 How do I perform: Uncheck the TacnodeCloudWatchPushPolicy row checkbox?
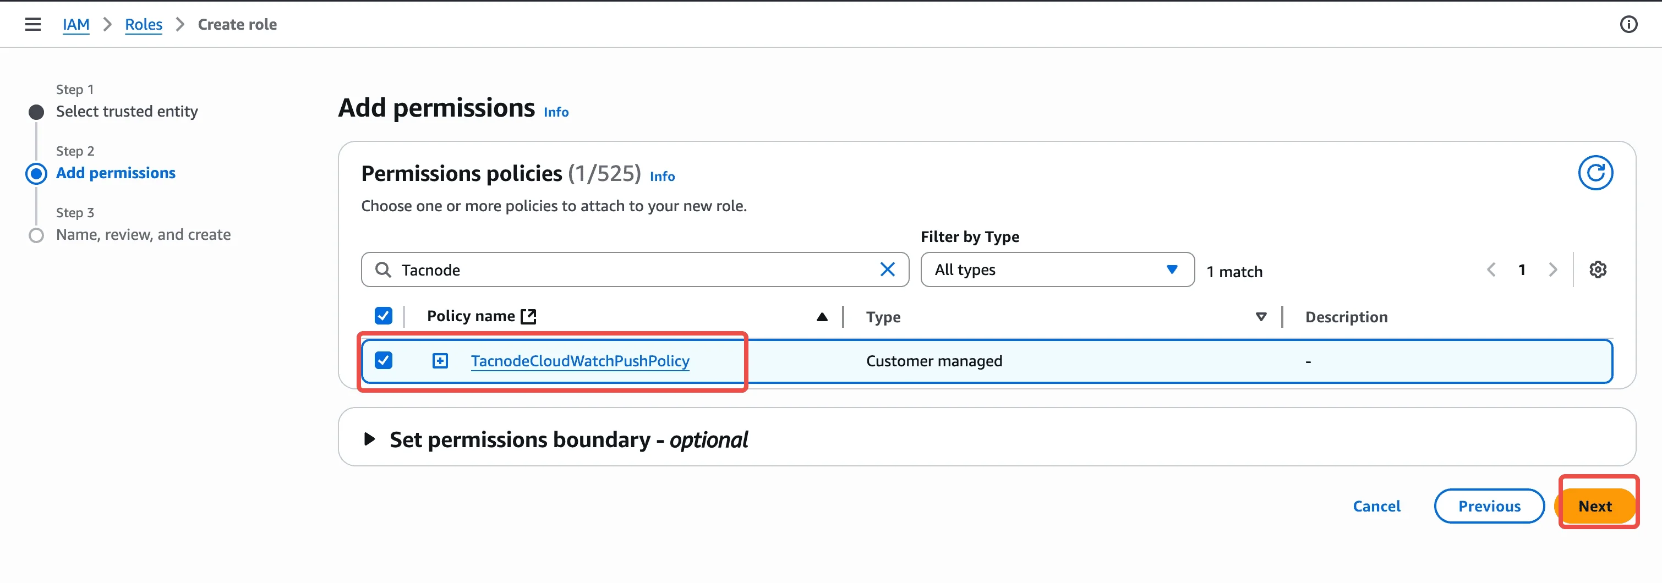[383, 360]
